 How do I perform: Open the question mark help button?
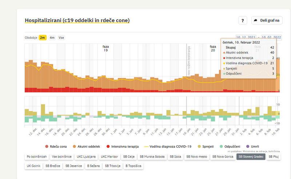pos(243,20)
